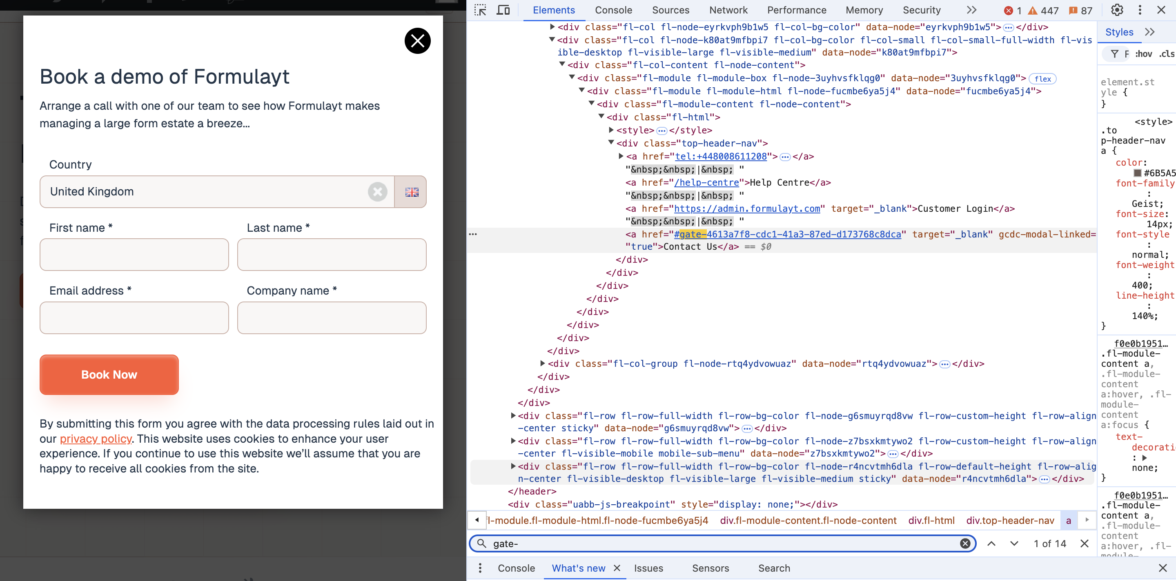This screenshot has height=581, width=1176.
Task: Open DevTools three-dot customize menu
Action: pos(1140,10)
